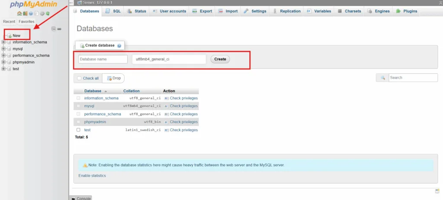The image size is (443, 200).
Task: Expand the phpmyadmin tree node
Action: click(3, 62)
